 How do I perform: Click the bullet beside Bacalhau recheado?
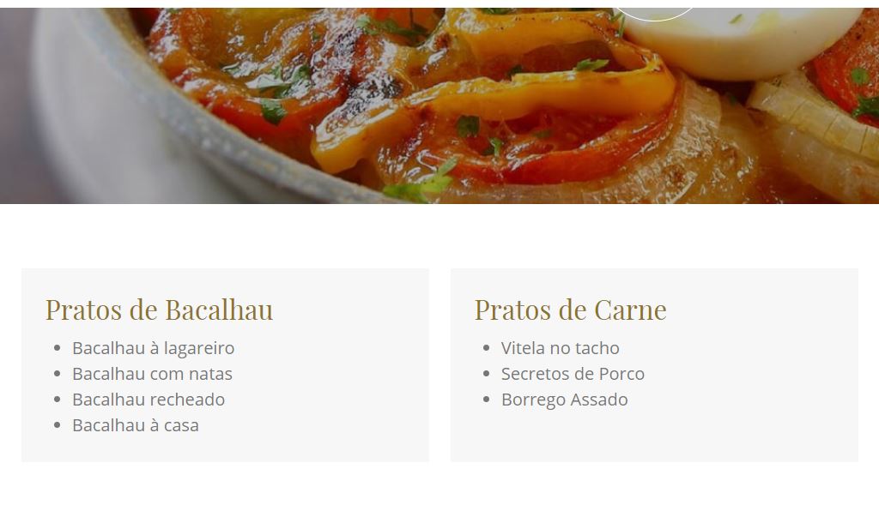tap(58, 400)
